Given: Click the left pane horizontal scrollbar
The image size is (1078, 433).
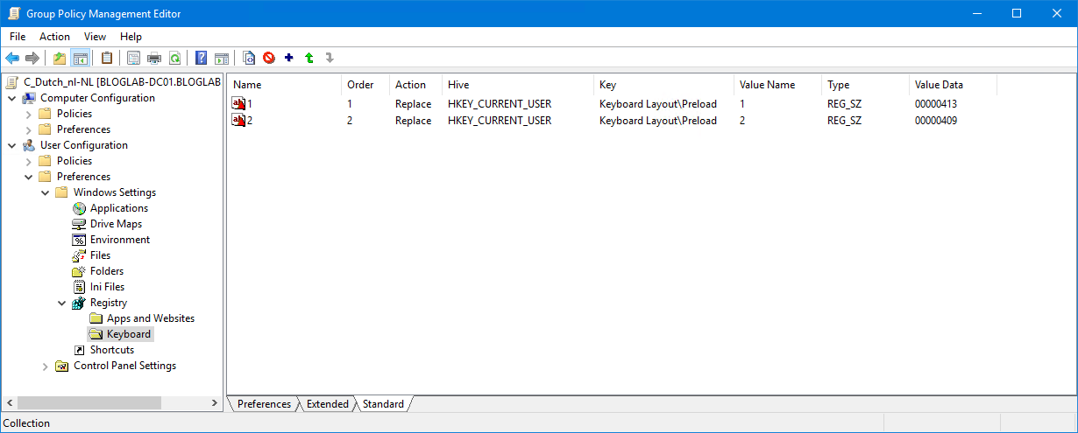Looking at the screenshot, I should click(x=111, y=403).
